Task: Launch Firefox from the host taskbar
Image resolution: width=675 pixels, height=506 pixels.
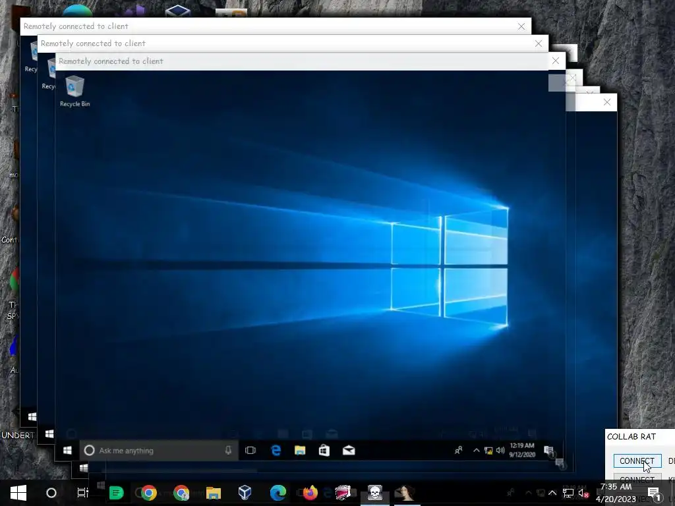Action: point(310,493)
